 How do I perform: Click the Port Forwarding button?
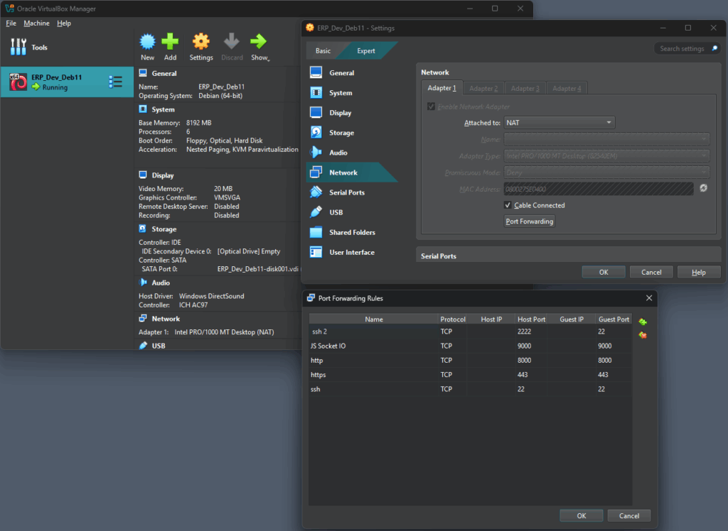click(529, 221)
